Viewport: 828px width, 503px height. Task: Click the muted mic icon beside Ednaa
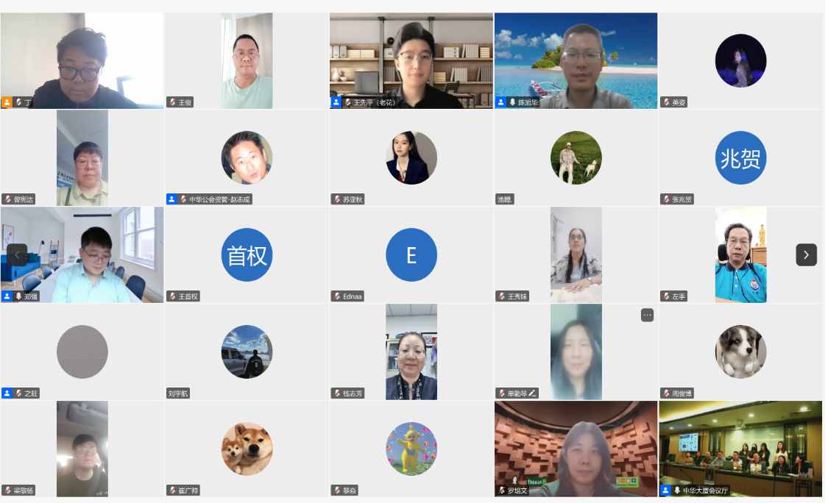[337, 296]
